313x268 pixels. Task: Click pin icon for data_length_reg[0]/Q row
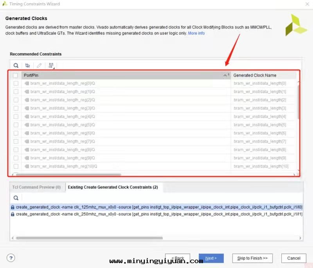(27, 83)
